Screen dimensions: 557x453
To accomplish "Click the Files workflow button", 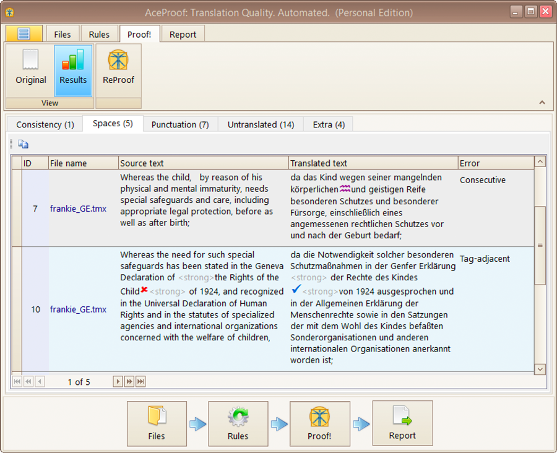I will [x=157, y=423].
